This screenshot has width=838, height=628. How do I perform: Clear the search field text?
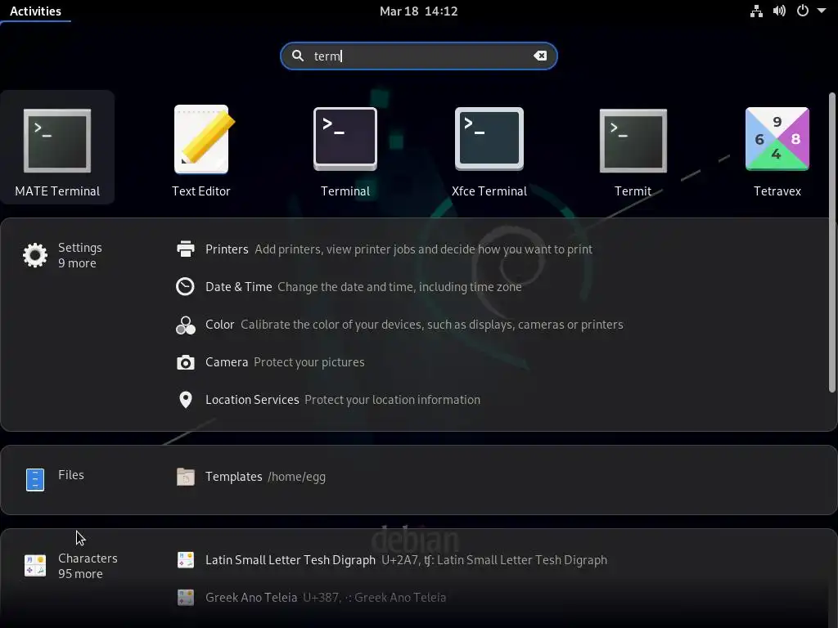[540, 56]
